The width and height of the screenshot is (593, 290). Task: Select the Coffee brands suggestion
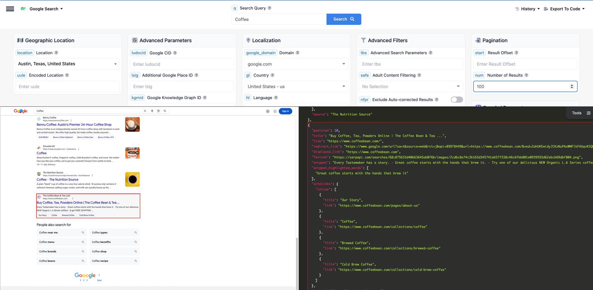(x=62, y=252)
